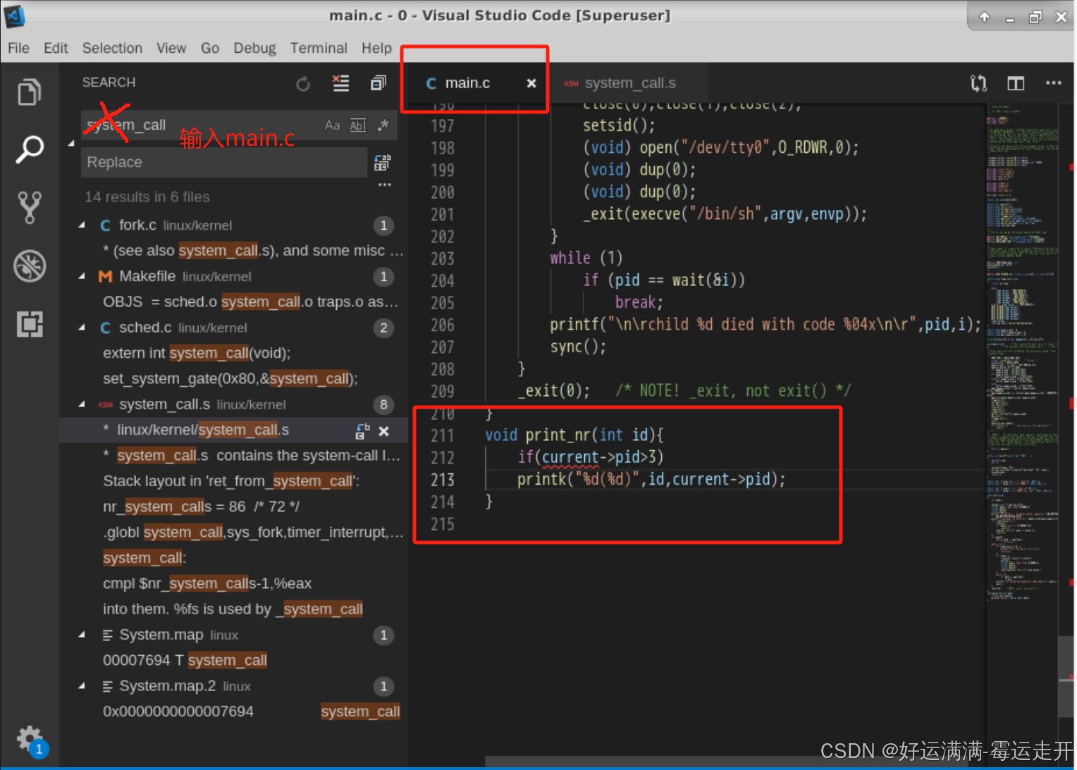Toggle search details ellipsis
Image resolution: width=1077 pixels, height=770 pixels.
coord(384,185)
